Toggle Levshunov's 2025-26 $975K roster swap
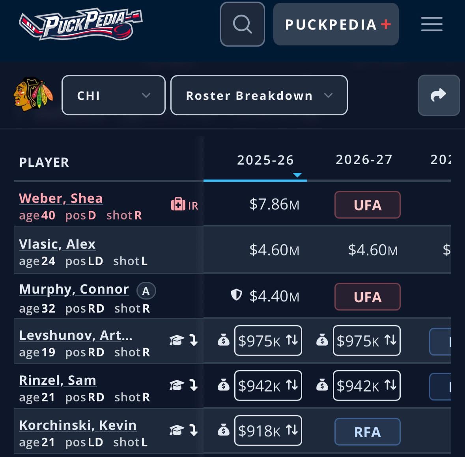Viewport: 465px width, 457px height. (268, 341)
